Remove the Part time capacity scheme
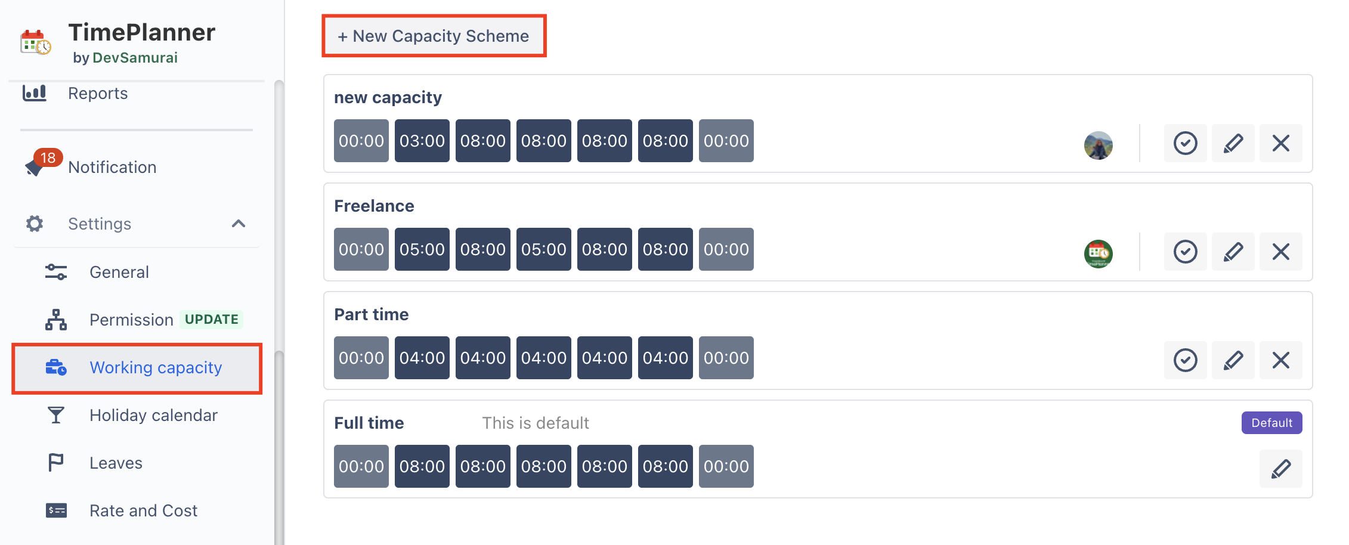Viewport: 1349px width, 545px height. click(1280, 360)
